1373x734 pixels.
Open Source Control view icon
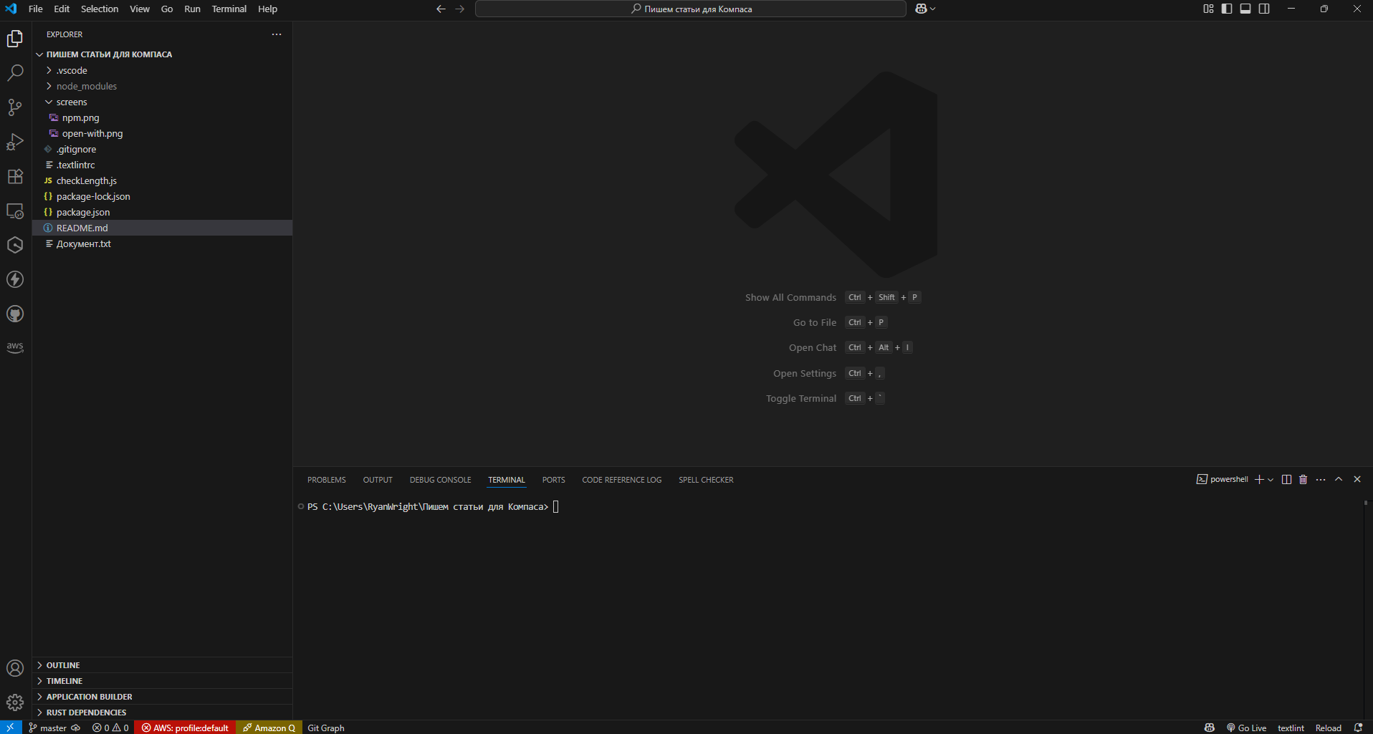click(15, 107)
